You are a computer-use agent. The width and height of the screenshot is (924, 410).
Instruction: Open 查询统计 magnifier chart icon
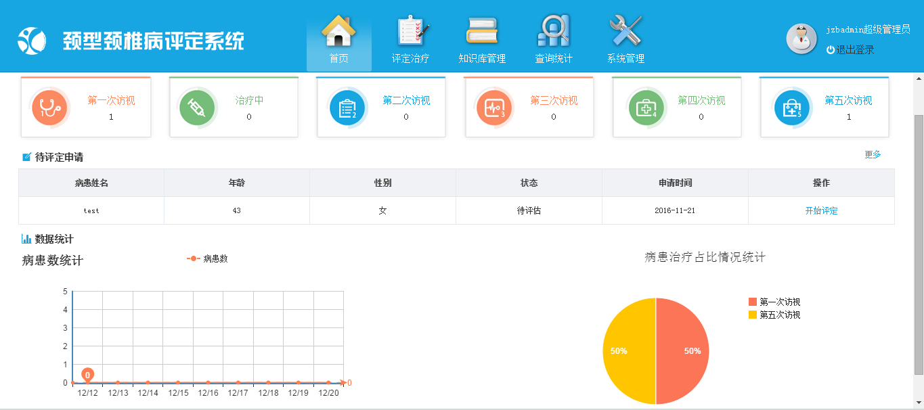(x=553, y=31)
